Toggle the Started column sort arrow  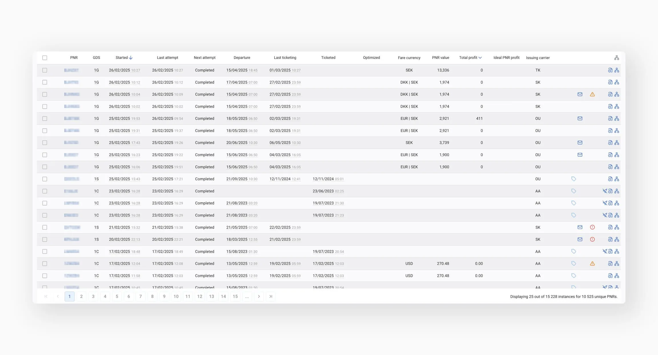pos(131,57)
